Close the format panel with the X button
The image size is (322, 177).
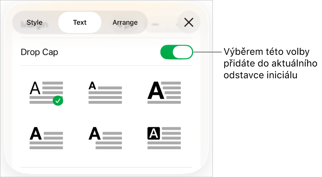pos(189,23)
